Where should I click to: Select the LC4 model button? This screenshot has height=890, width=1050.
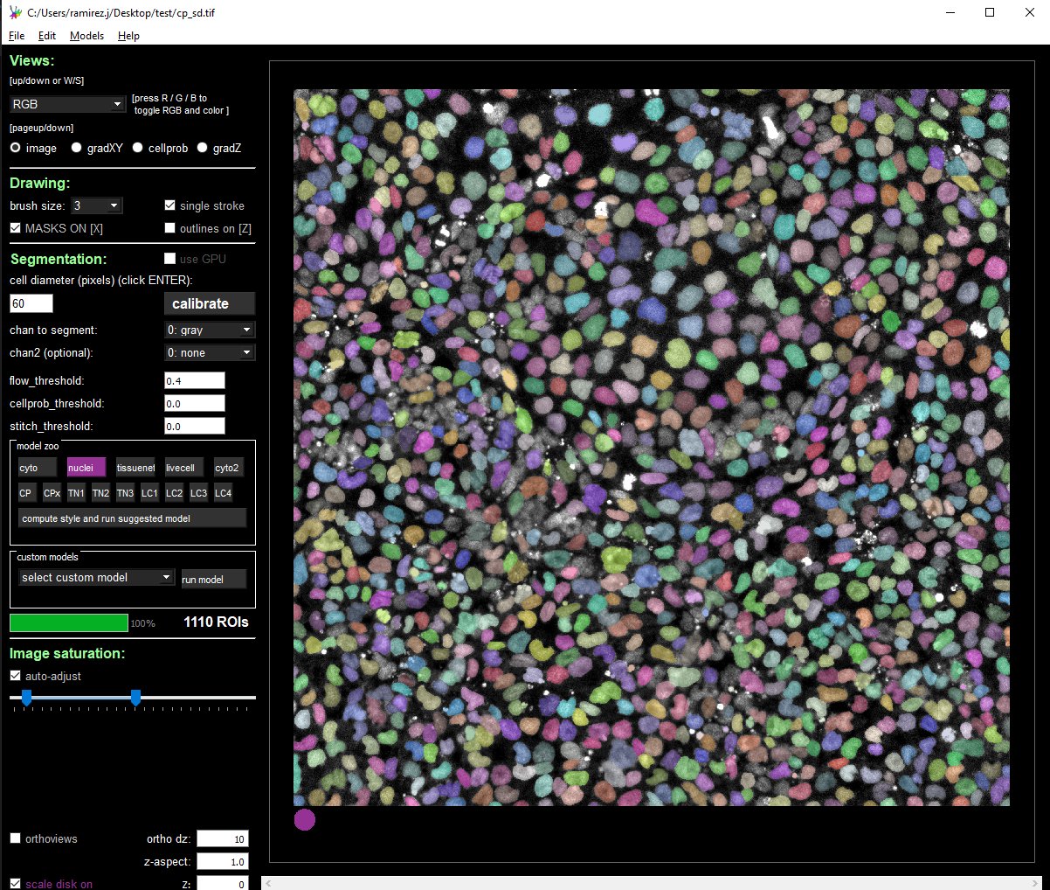pos(223,492)
